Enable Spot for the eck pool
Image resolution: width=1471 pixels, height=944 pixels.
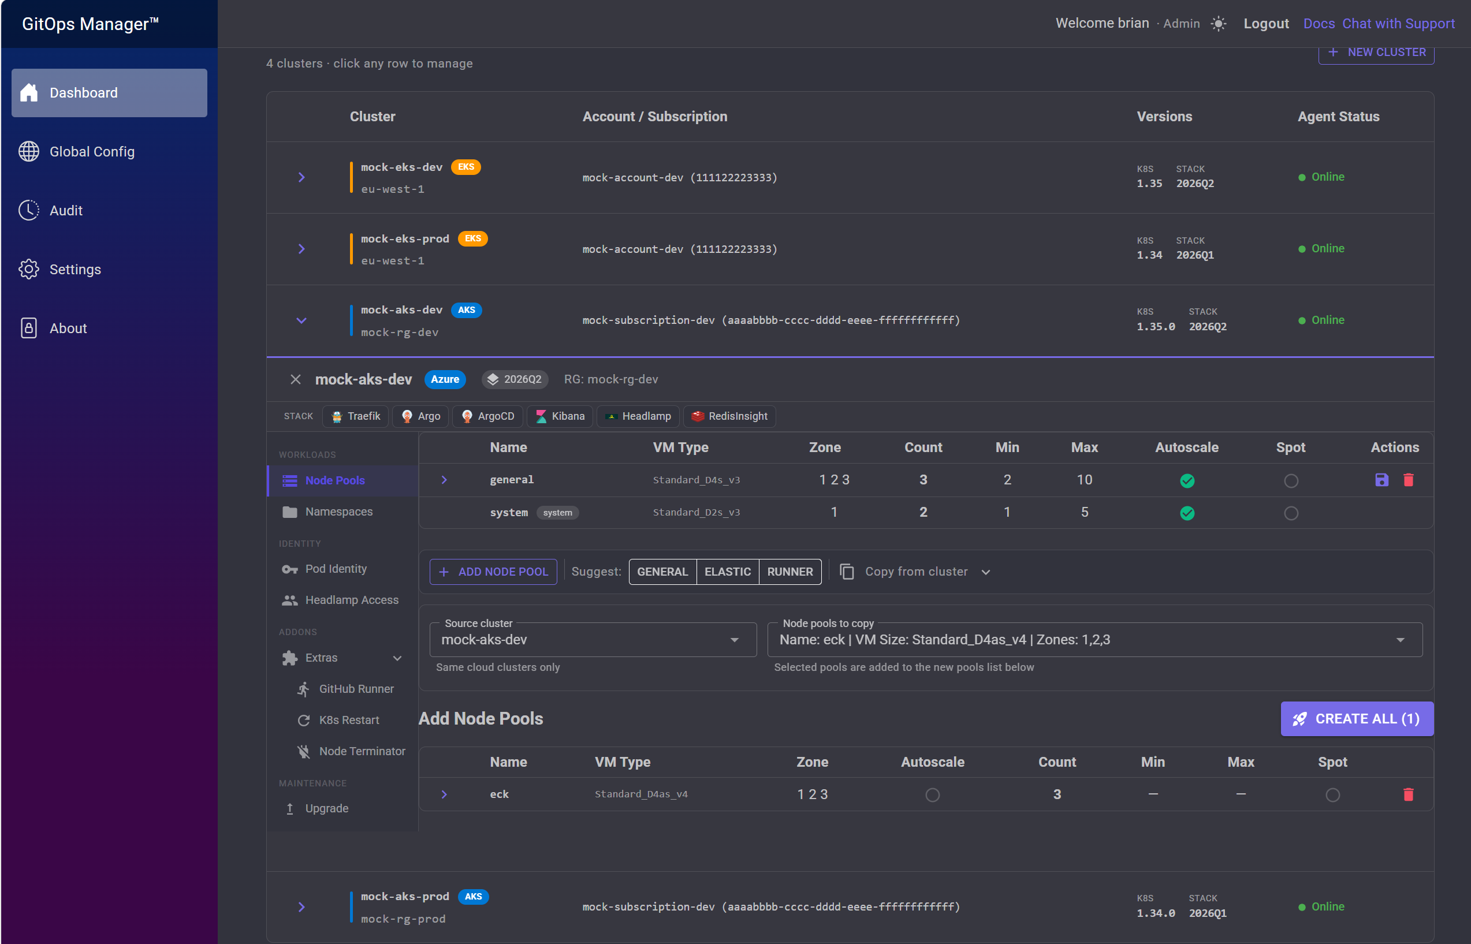(1332, 795)
